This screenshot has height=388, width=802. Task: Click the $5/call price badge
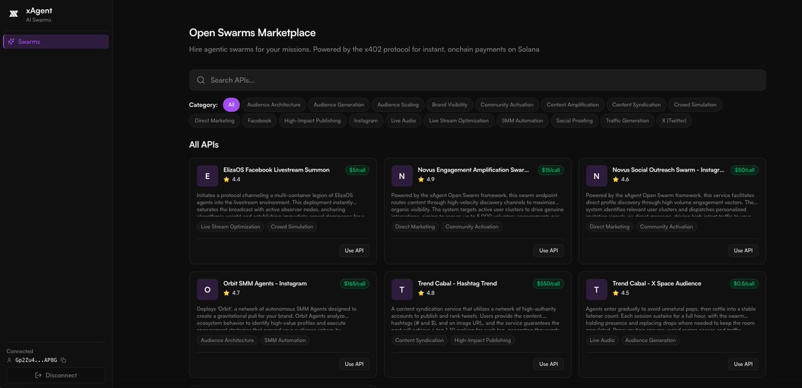358,170
